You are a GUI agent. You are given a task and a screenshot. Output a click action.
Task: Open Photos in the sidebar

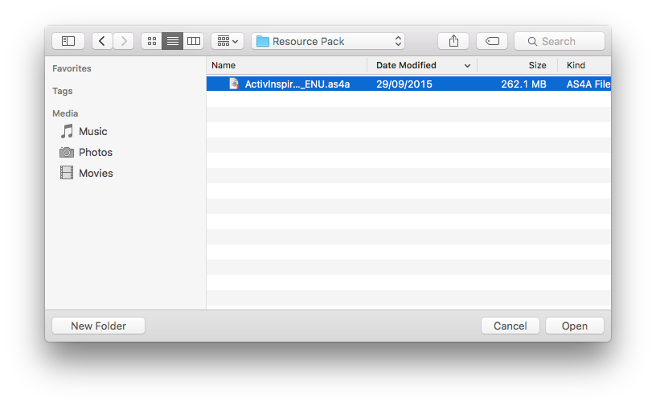[95, 152]
